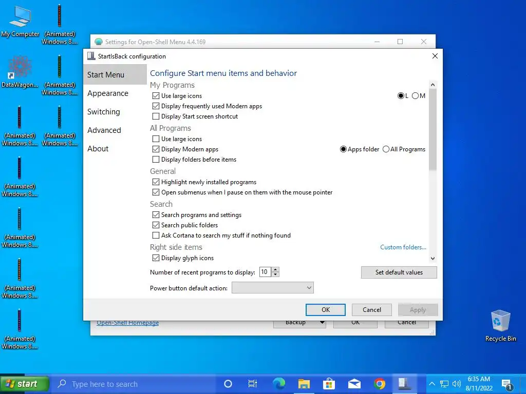Click the StartIsBack configuration title icon
Viewport: 526px width, 394px height.
(x=91, y=56)
